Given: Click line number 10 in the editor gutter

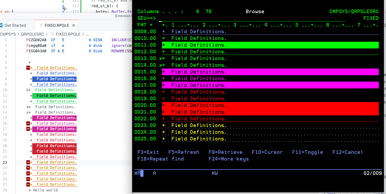Looking at the screenshot, I should pos(5,90).
